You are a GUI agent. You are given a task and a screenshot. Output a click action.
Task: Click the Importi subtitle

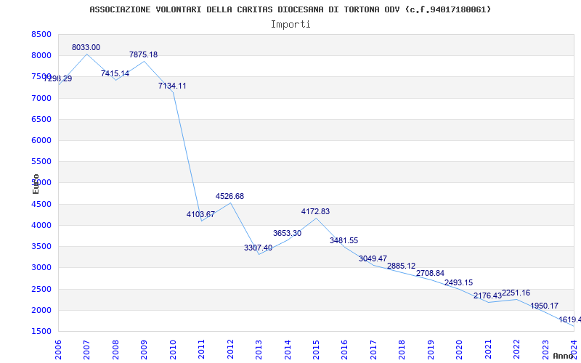coord(290,25)
